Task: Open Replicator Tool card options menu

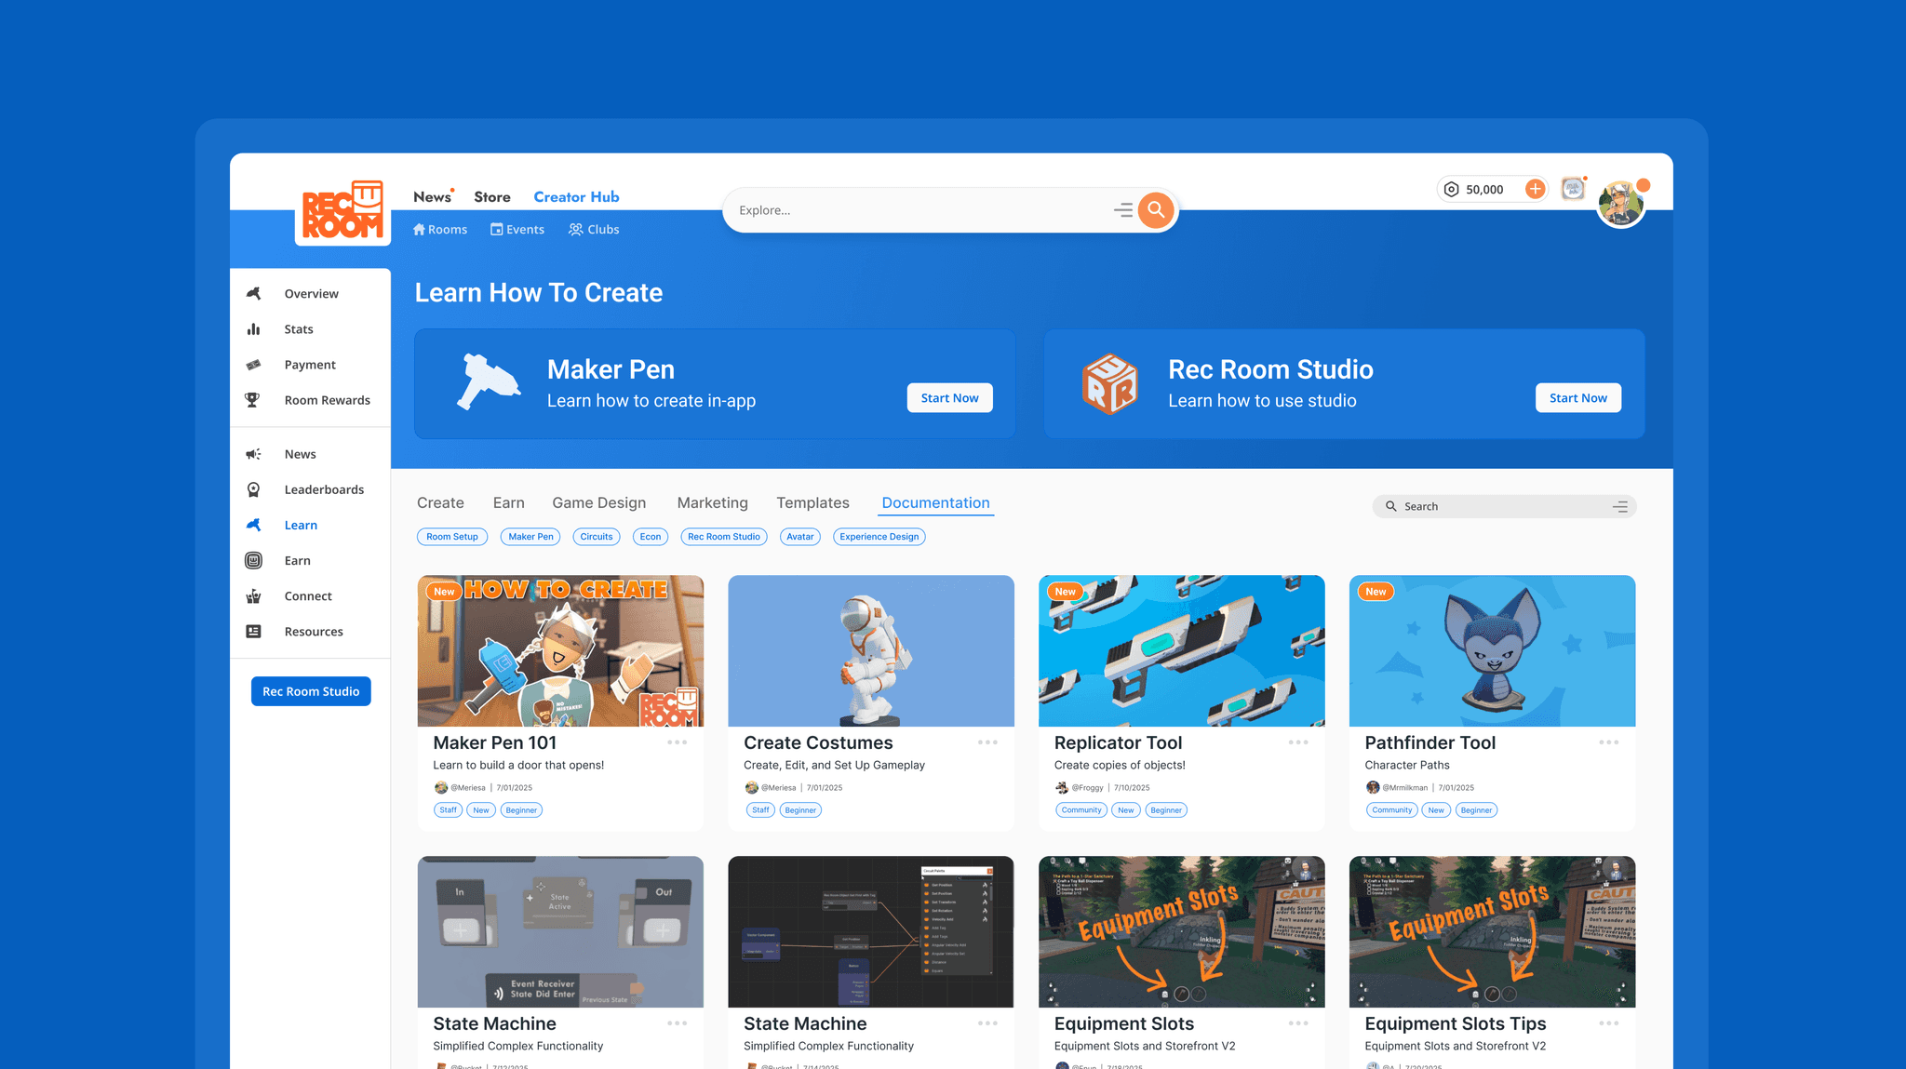Action: tap(1298, 742)
